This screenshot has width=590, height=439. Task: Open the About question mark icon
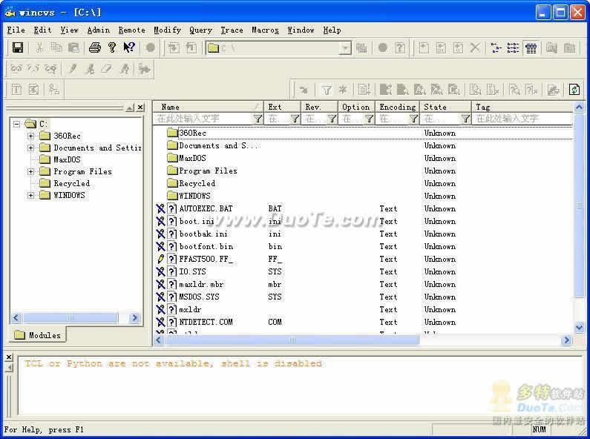click(112, 47)
